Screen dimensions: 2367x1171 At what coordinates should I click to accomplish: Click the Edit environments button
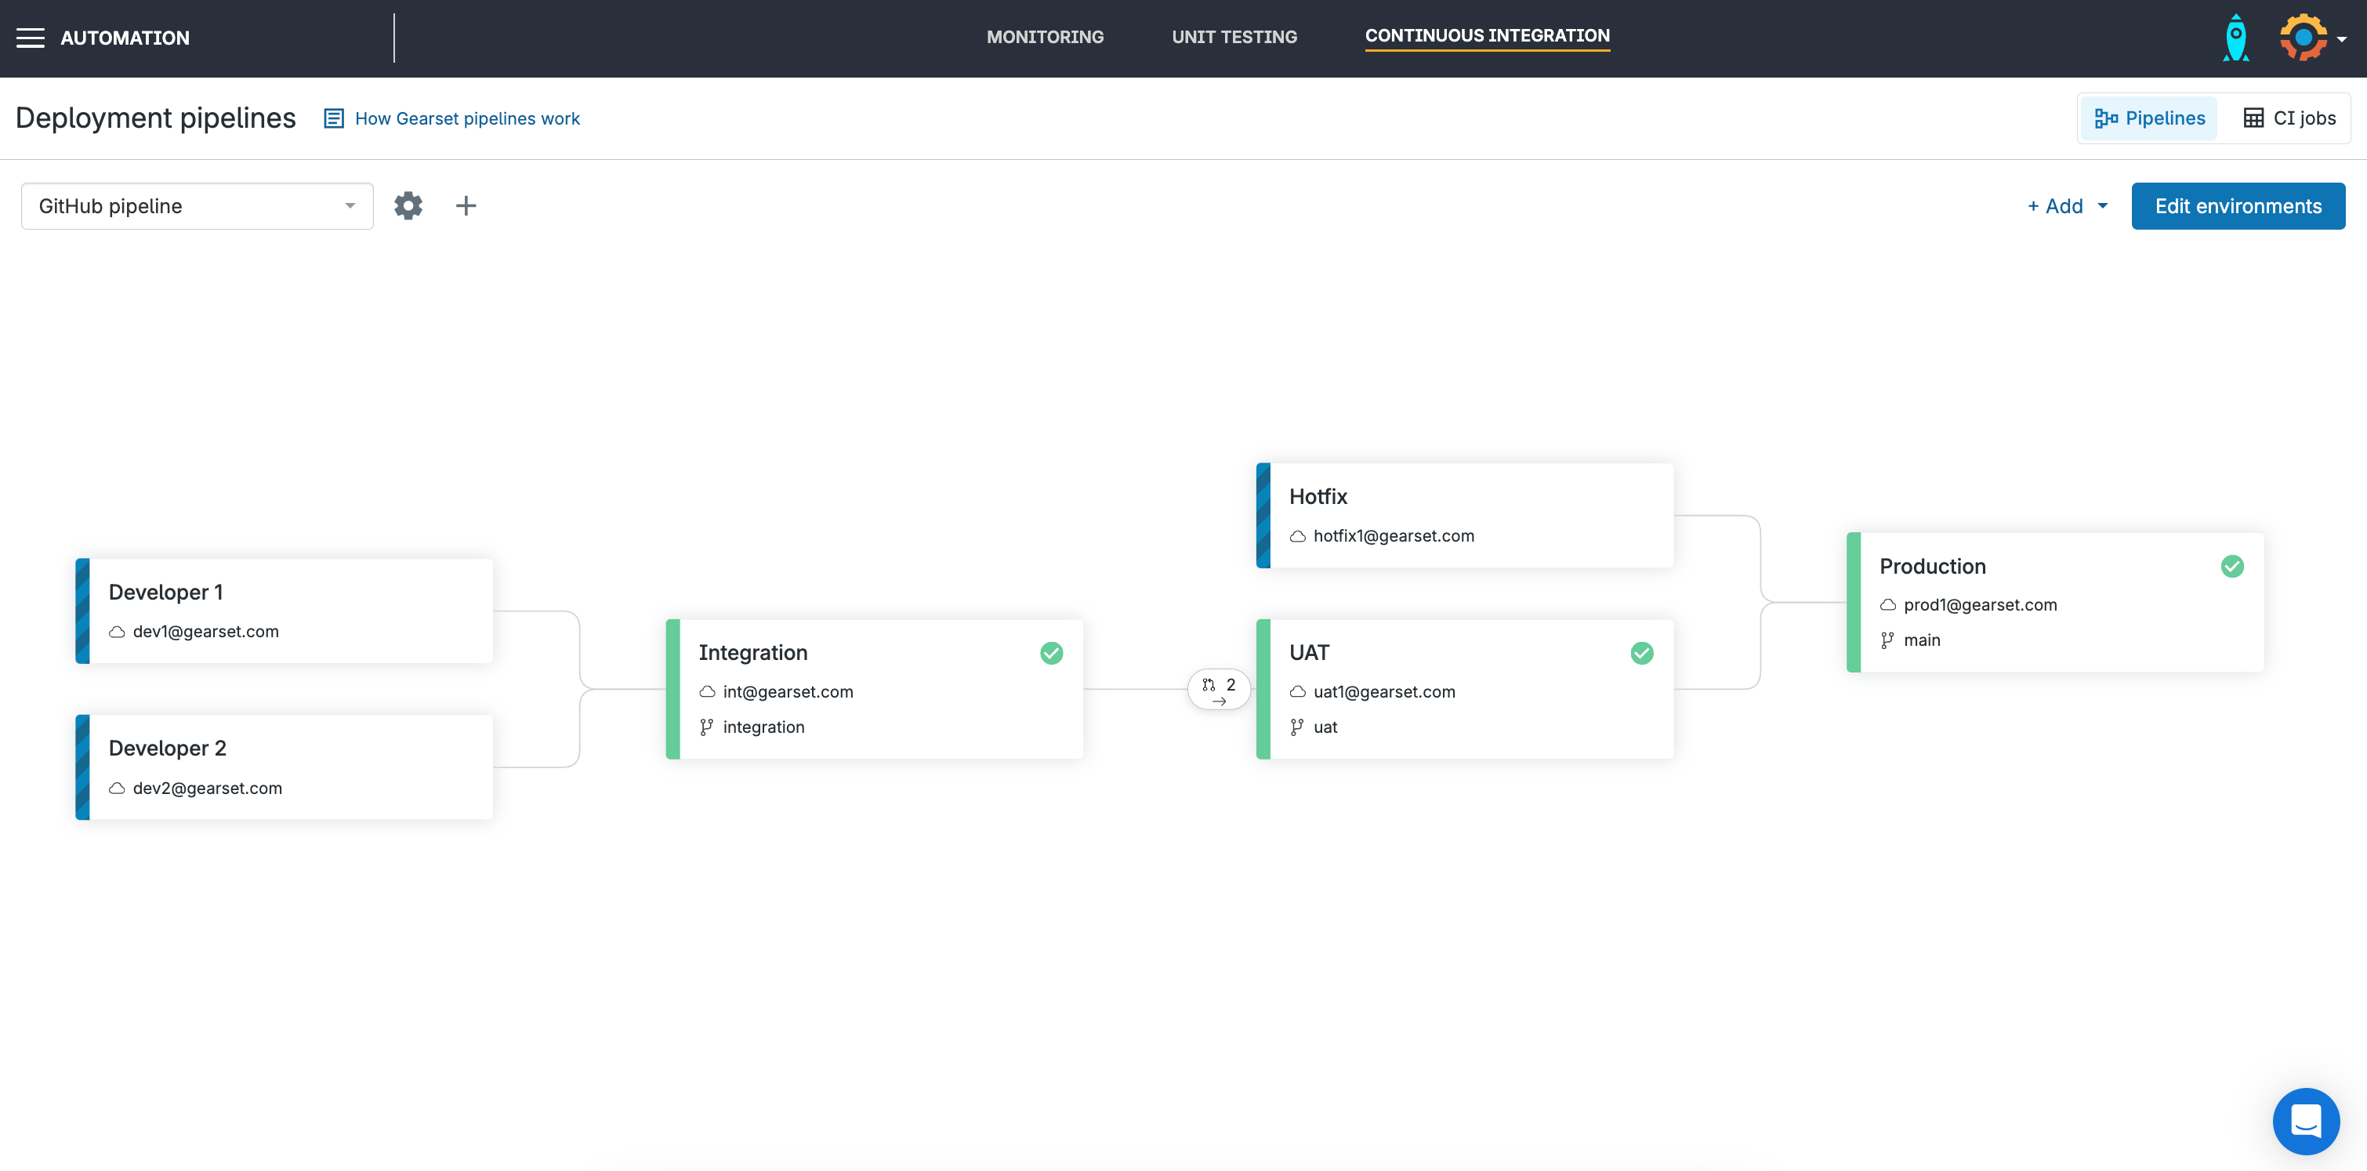[x=2238, y=206]
